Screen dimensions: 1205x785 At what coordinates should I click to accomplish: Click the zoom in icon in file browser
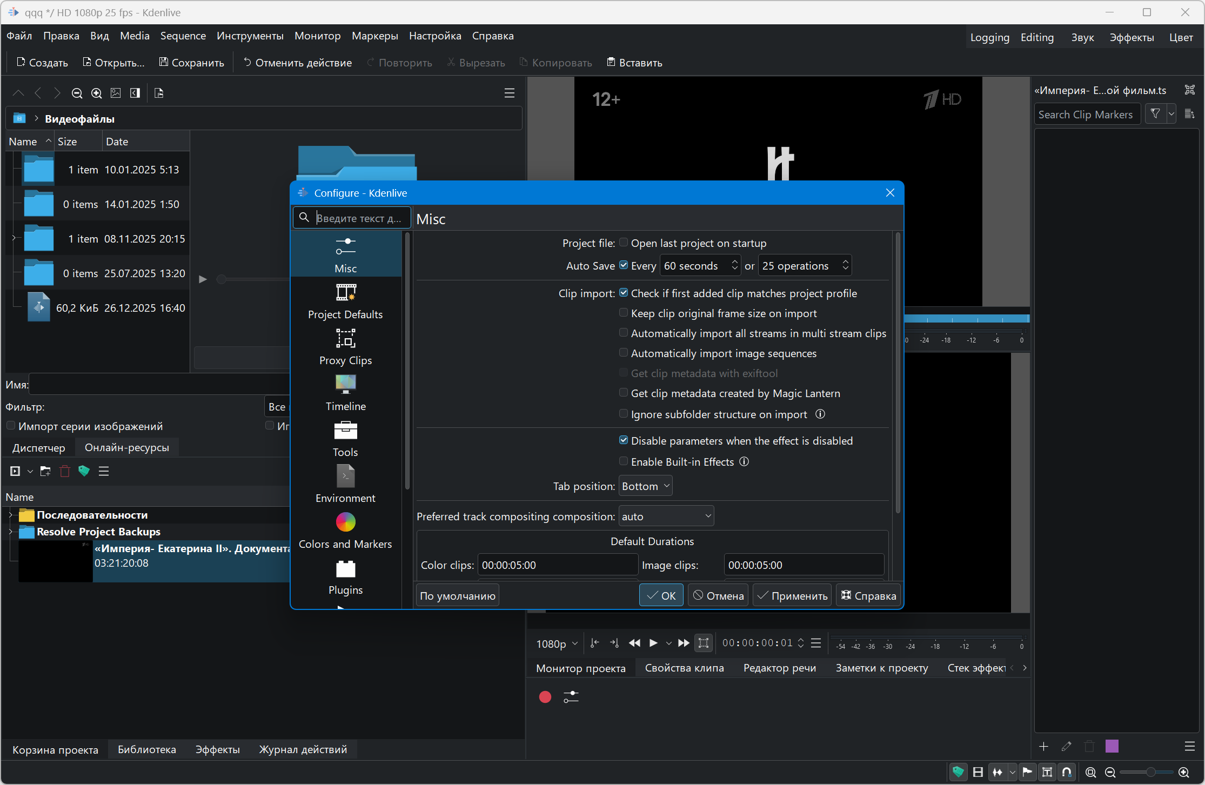coord(96,93)
